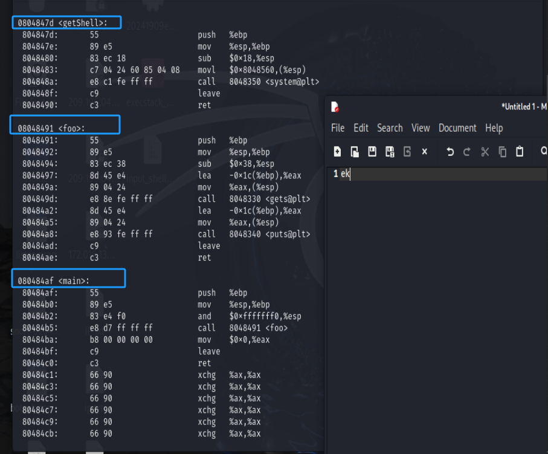548x454 pixels.
Task: Click address '80484ae:' ret line in foo
Action: (x=40, y=258)
